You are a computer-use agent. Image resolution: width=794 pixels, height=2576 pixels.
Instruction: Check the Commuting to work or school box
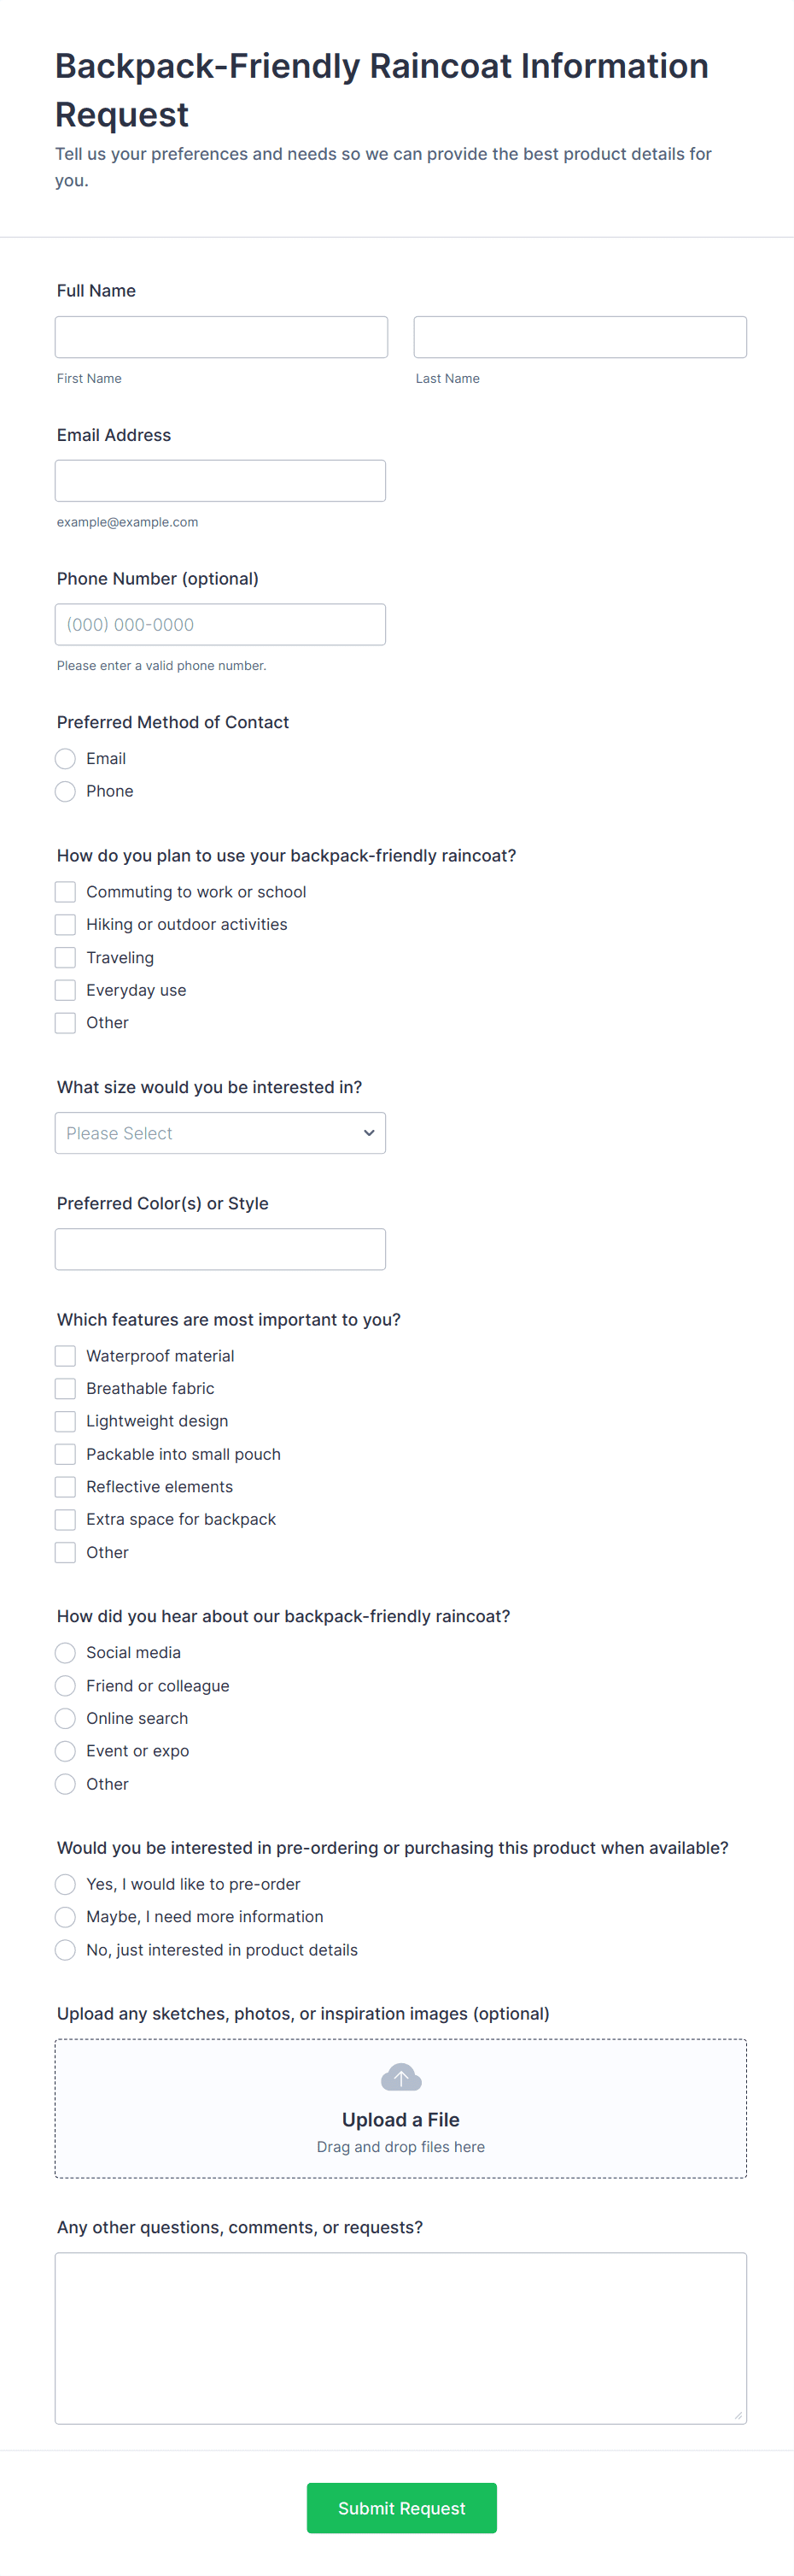[66, 892]
